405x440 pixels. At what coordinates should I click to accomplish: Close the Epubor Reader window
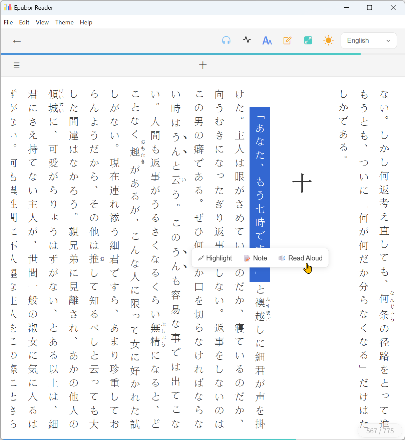[393, 7]
